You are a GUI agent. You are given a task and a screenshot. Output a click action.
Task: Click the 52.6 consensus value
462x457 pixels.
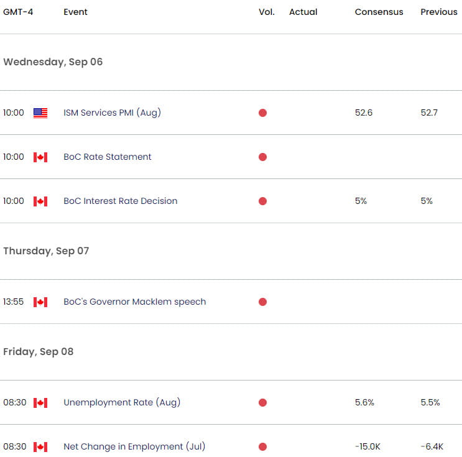pos(364,113)
